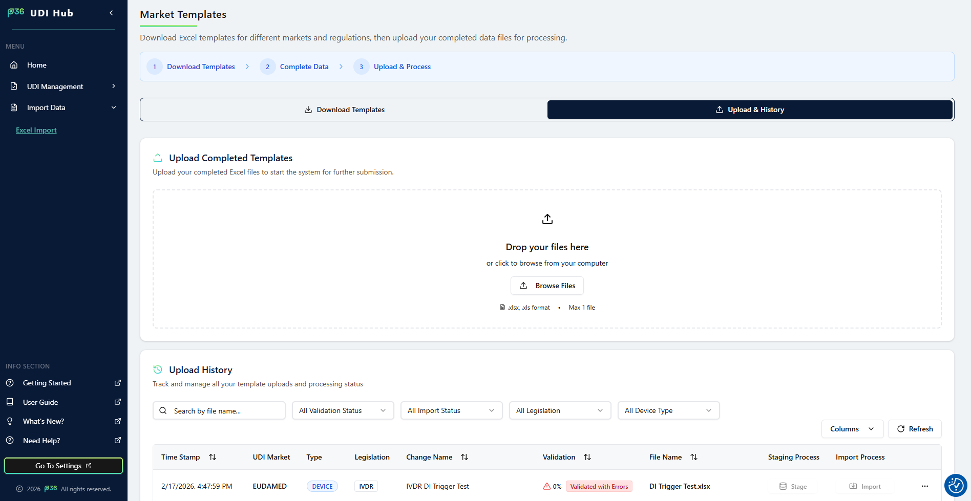This screenshot has width=971, height=501.
Task: Click the drop zone text Drop your files here
Action: tap(547, 247)
